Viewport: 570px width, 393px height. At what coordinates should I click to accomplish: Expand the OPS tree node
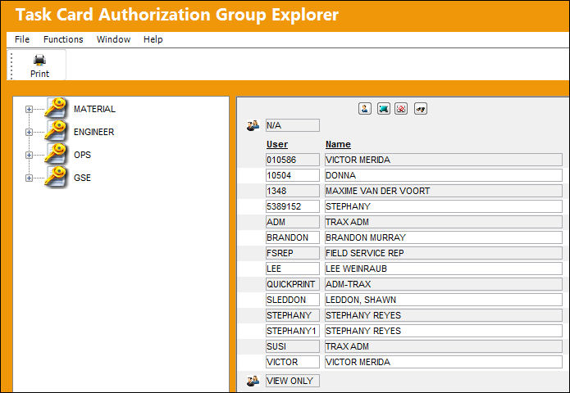(x=29, y=155)
